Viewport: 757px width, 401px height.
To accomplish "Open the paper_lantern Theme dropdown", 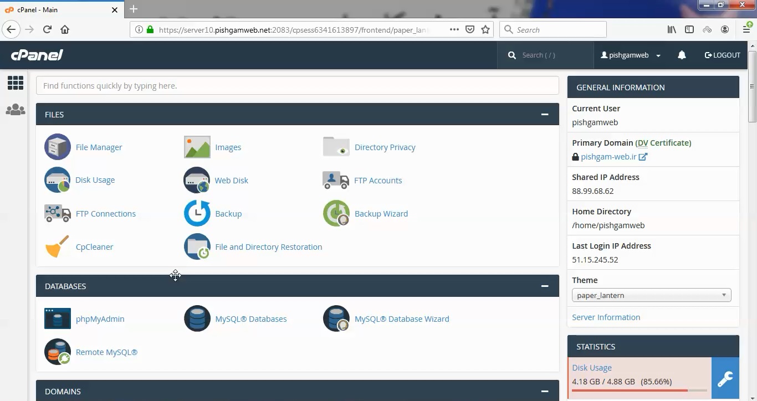I will point(651,295).
